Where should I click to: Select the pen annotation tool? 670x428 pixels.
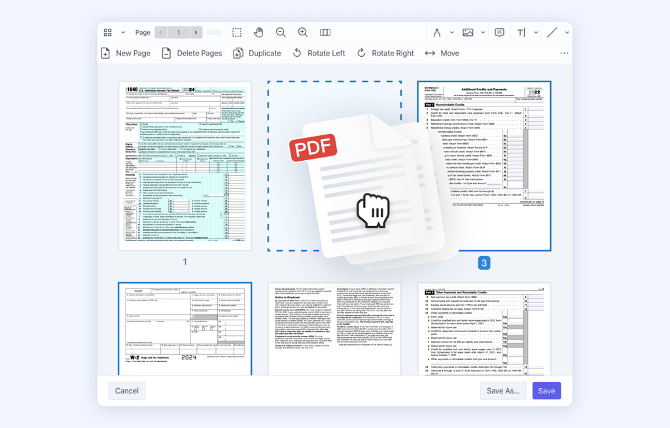pyautogui.click(x=437, y=33)
